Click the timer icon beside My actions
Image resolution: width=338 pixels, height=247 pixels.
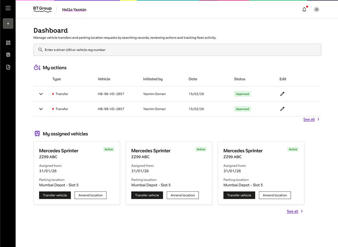click(x=37, y=68)
